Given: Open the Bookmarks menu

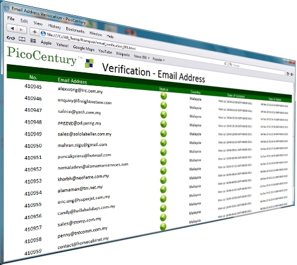Looking at the screenshot, I should pos(75,30).
